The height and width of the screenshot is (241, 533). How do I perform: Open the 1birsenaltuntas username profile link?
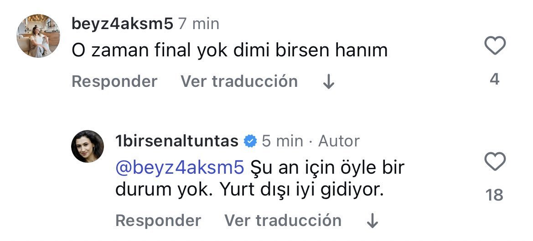(x=177, y=141)
